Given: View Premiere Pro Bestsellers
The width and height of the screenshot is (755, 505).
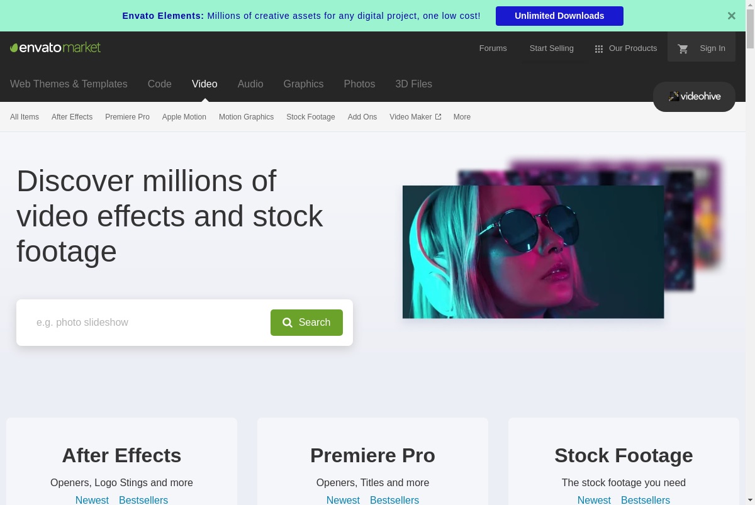Looking at the screenshot, I should (x=394, y=499).
